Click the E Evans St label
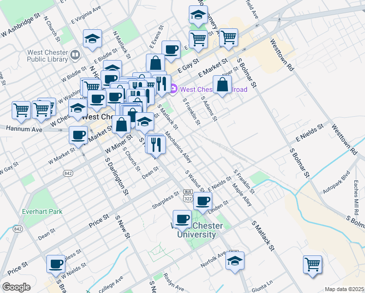The height and width of the screenshot is (293, 365). pos(157,37)
